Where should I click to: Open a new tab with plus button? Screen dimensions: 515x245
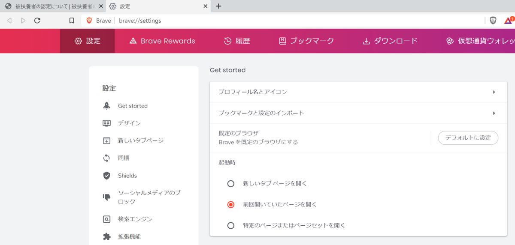coord(218,6)
